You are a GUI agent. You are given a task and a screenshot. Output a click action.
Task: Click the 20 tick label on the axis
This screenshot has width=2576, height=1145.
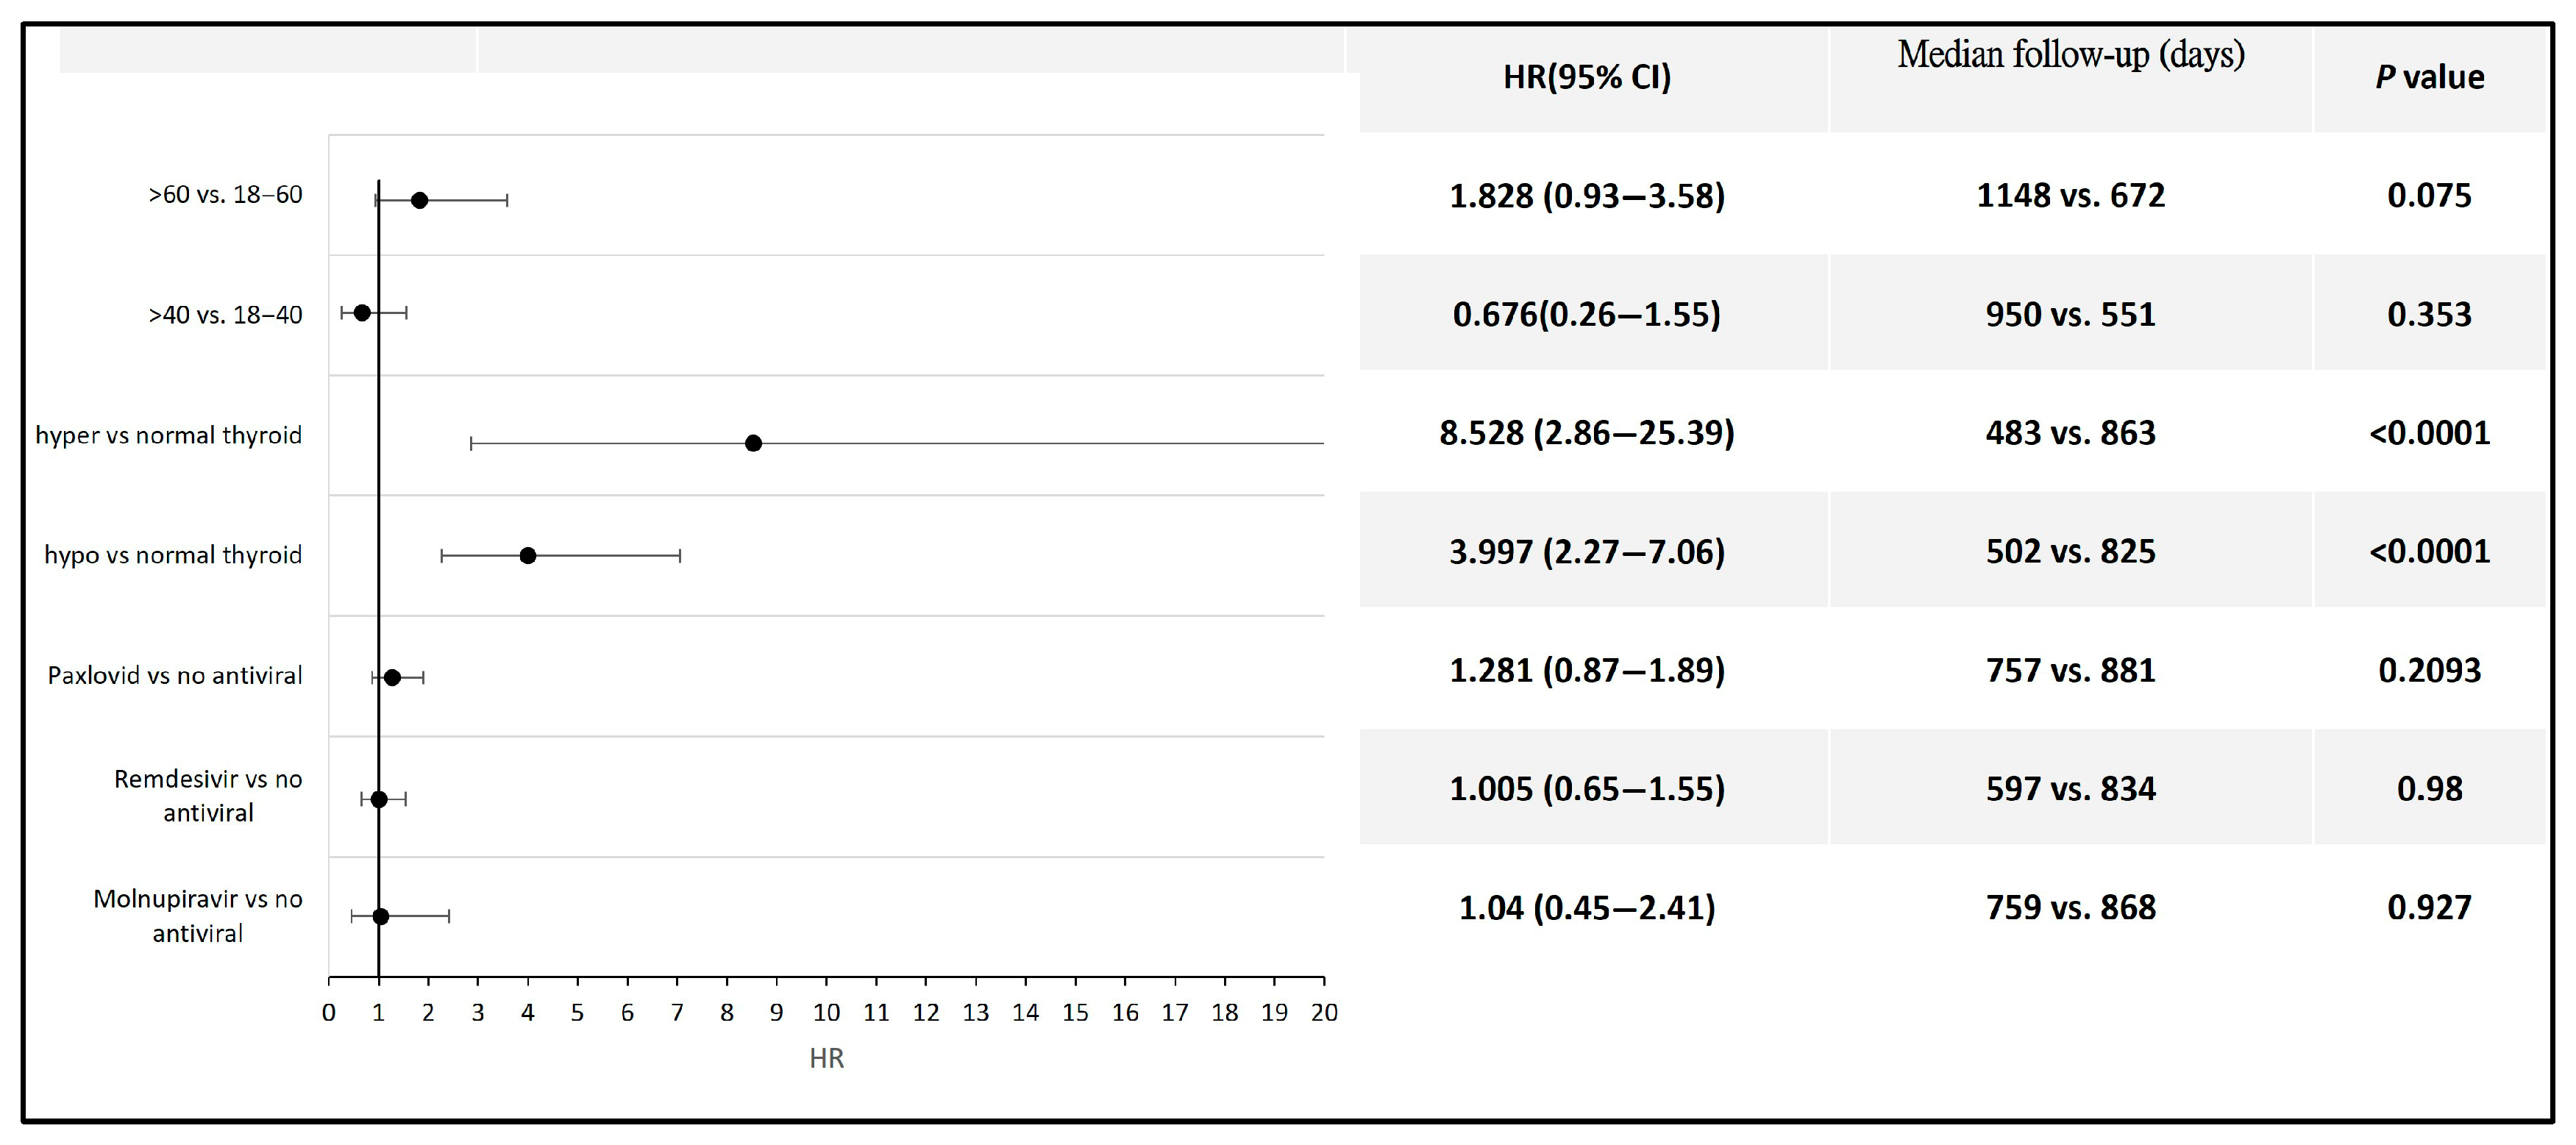(x=1323, y=1012)
